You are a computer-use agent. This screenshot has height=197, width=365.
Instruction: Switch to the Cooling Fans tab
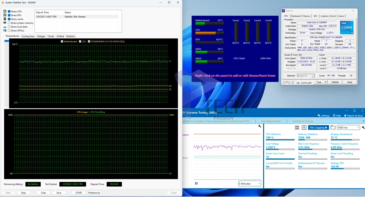click(28, 36)
